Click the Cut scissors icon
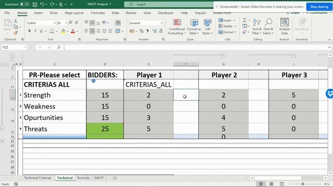This screenshot has height=187, width=333. [x=16, y=21]
